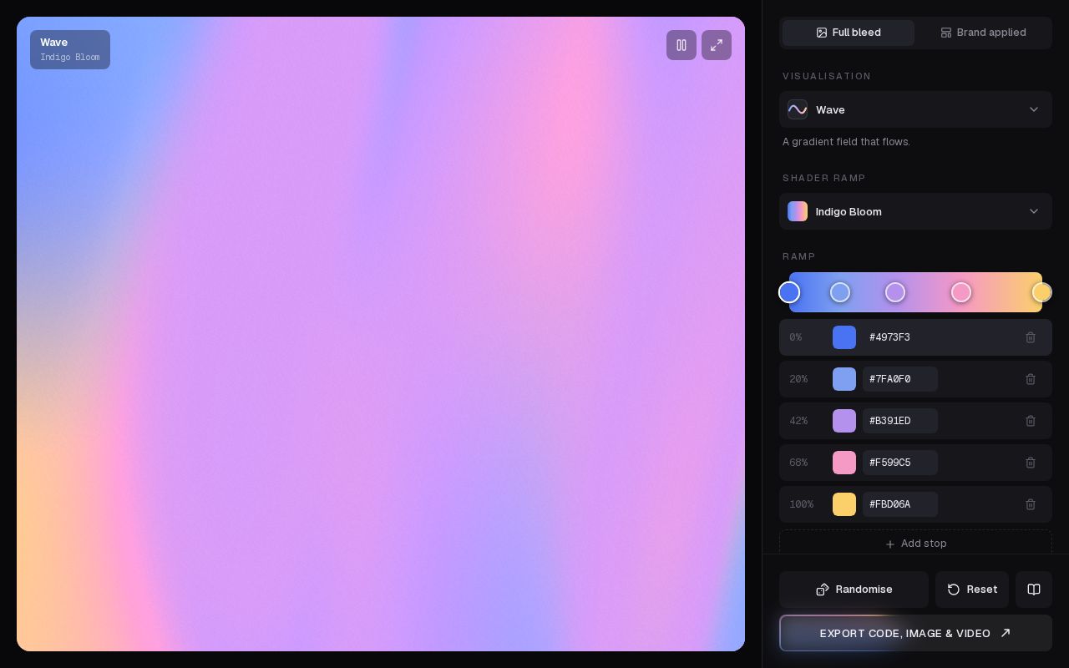
Task: Open the #FBD06A color swatch
Action: [844, 504]
